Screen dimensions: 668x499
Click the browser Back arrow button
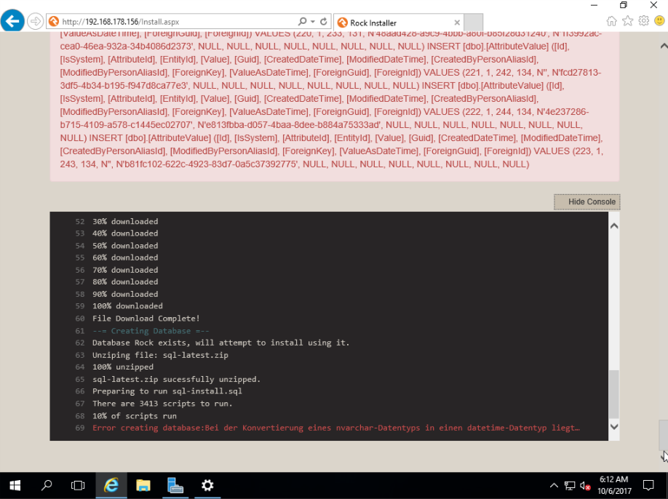tap(12, 22)
